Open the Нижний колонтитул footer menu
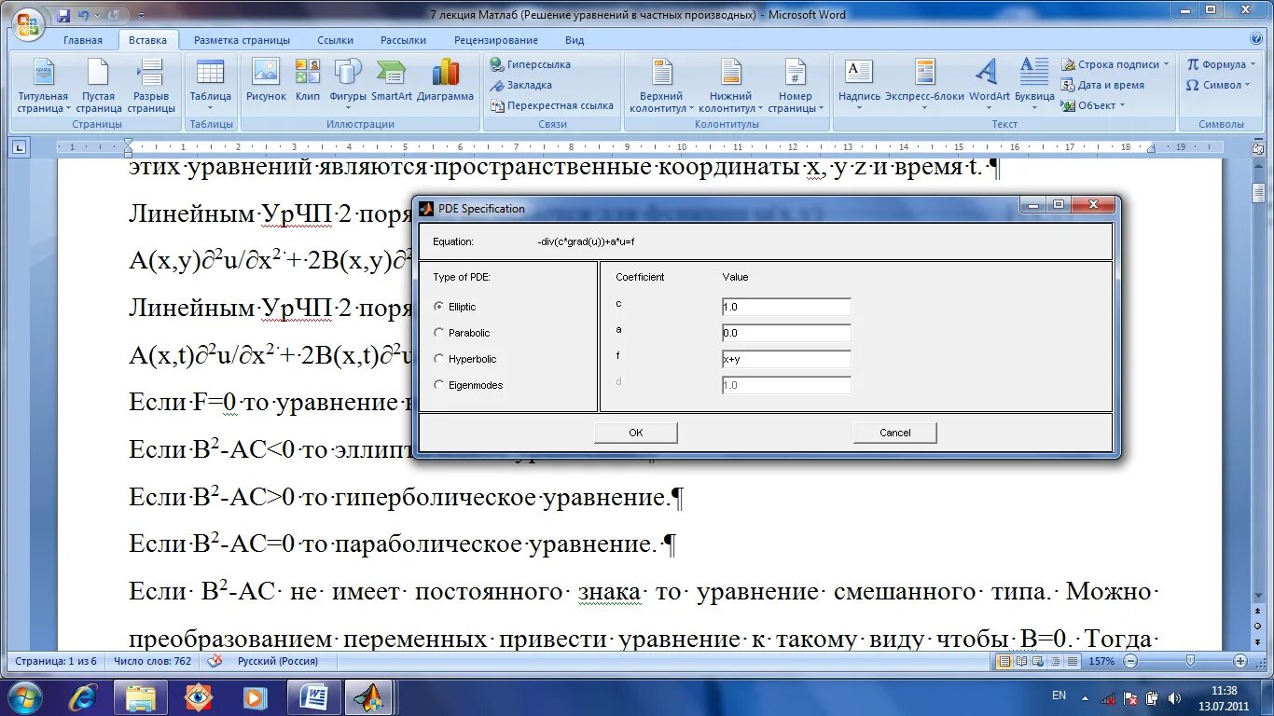This screenshot has height=716, width=1274. point(730,86)
